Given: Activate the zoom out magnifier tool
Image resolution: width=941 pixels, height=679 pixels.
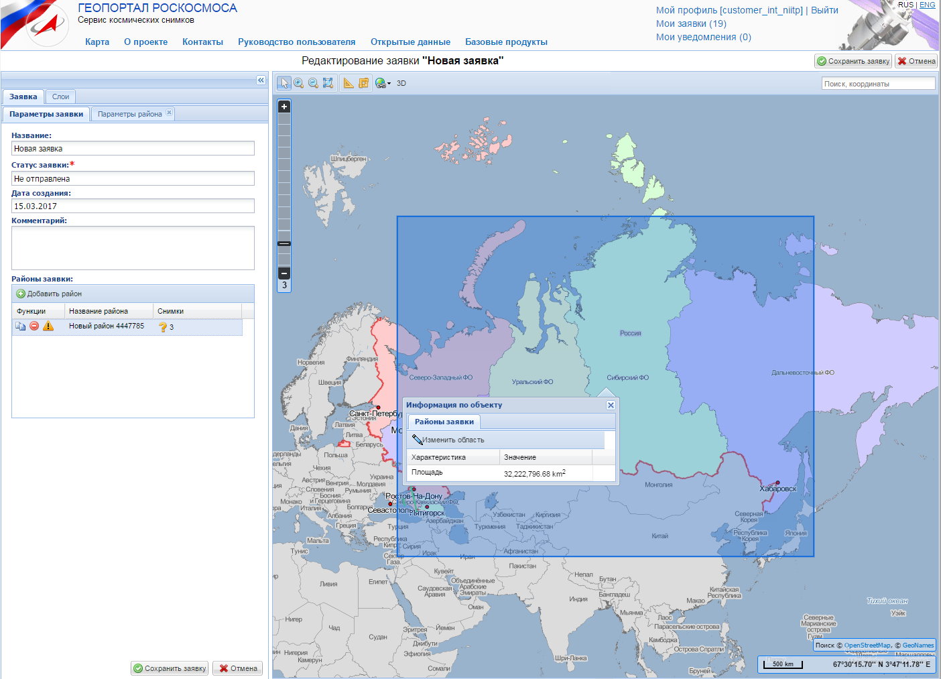Looking at the screenshot, I should [x=313, y=83].
